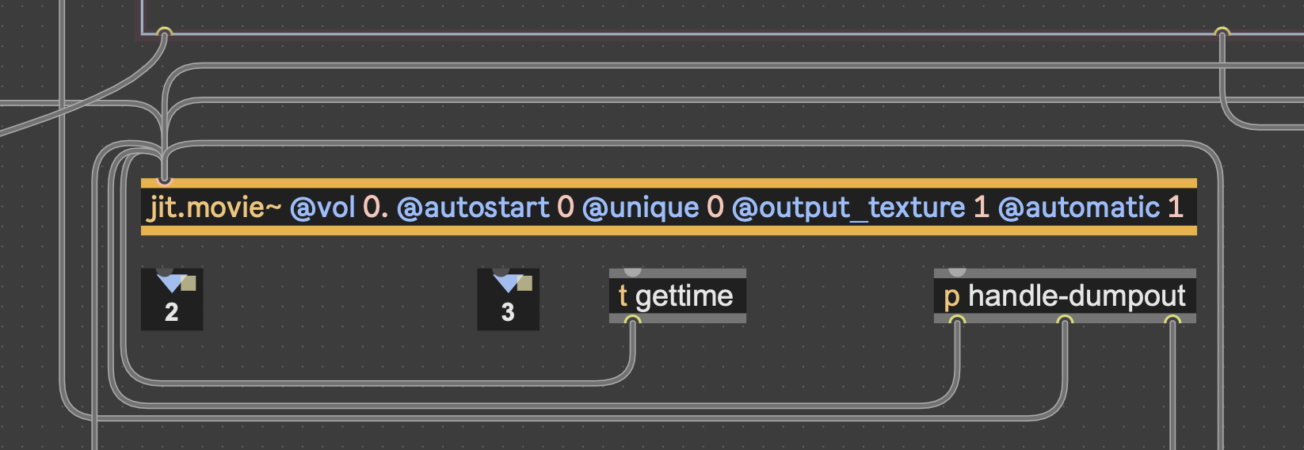
Task: Click the inlet of t gettime
Action: (x=632, y=271)
